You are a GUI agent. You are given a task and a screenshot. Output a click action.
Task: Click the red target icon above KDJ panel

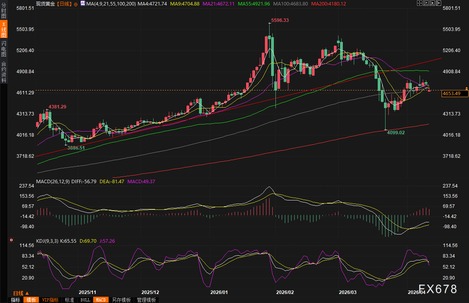pos(11,240)
